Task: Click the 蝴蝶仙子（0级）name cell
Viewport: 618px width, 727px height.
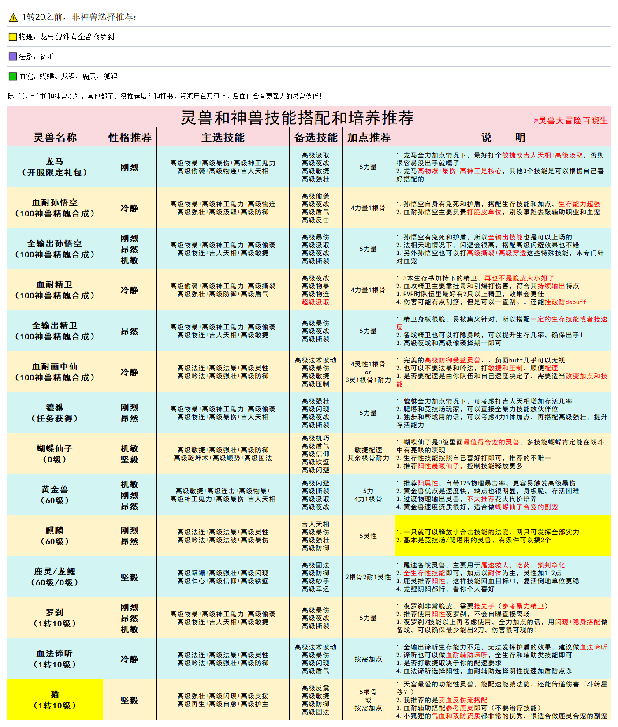Action: 55,454
